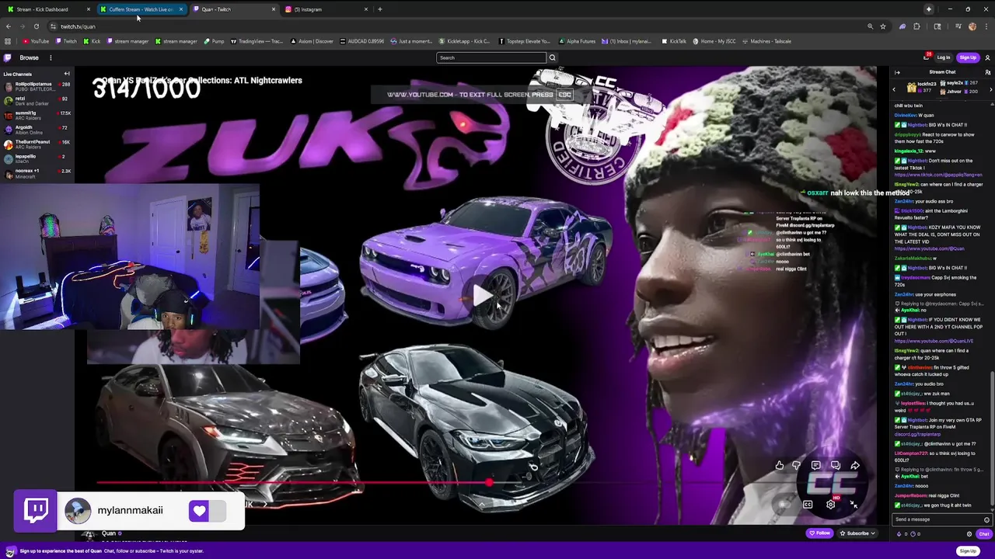Open the Alpha Futures bookmark
Viewport: 995px width, 559px height.
pyautogui.click(x=577, y=41)
